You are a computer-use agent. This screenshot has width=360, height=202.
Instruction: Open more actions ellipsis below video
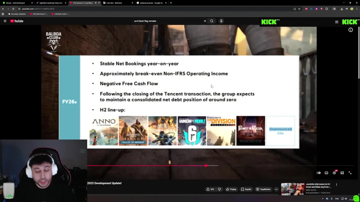point(276,189)
